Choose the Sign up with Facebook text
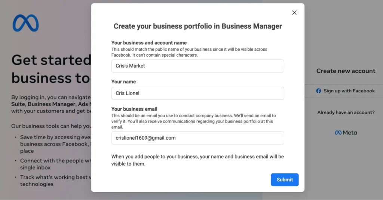Screen dimensions: 383x200 coord(349,91)
